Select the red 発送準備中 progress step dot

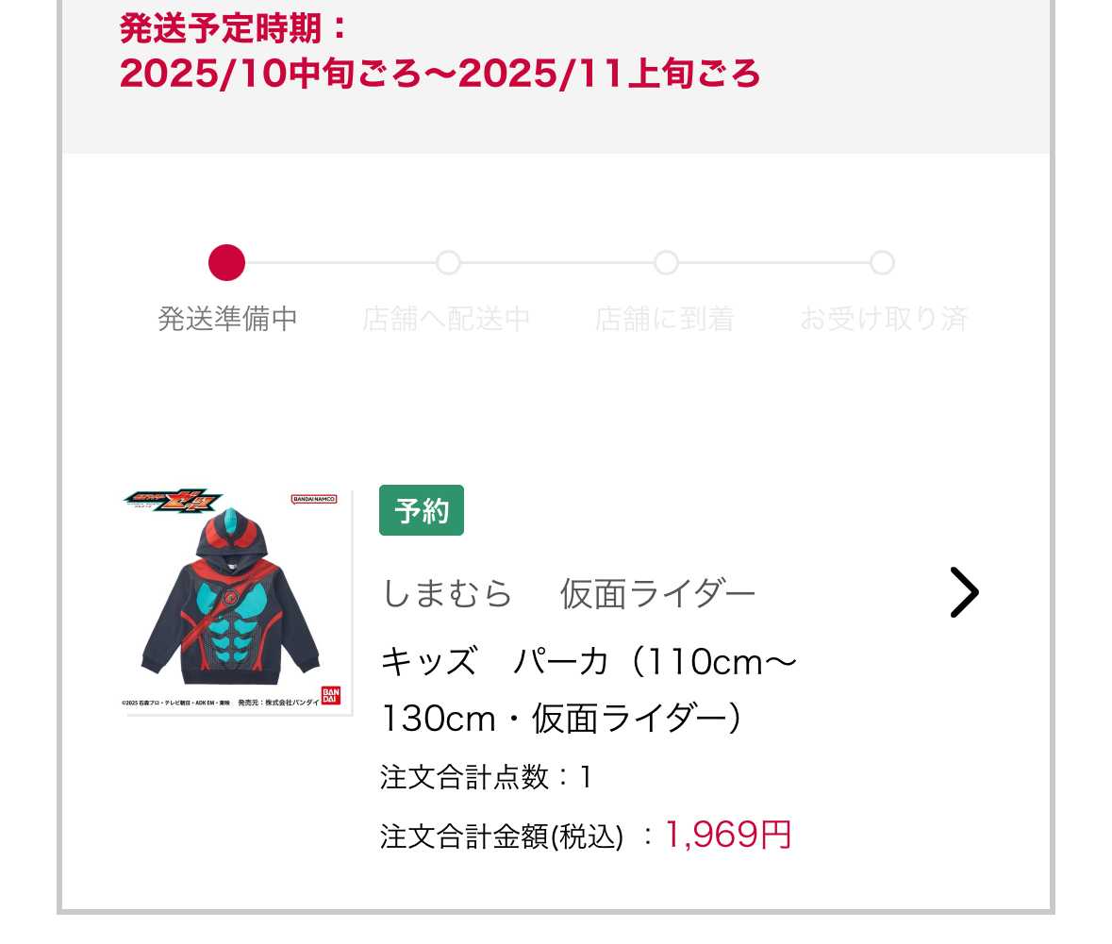point(227,262)
